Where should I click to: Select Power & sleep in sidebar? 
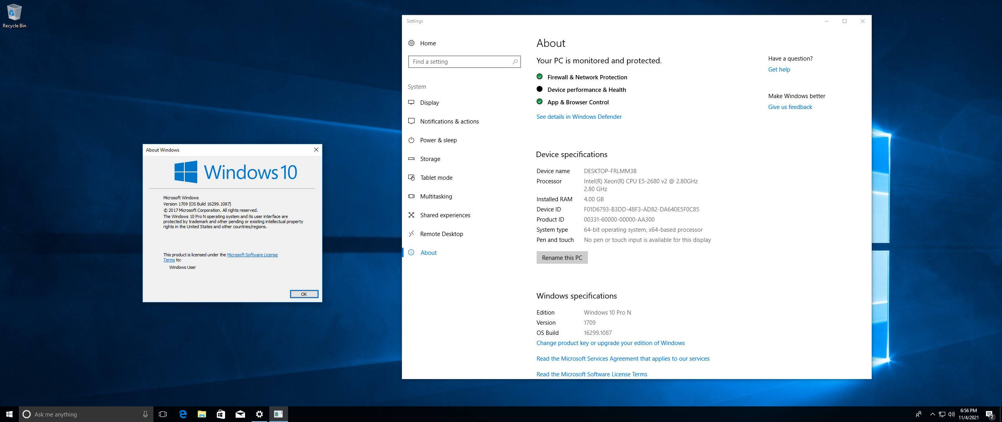(x=438, y=140)
